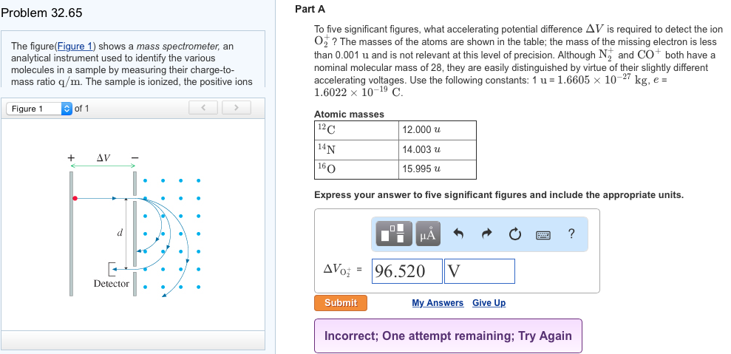Click the undo arrow icon

click(x=459, y=234)
